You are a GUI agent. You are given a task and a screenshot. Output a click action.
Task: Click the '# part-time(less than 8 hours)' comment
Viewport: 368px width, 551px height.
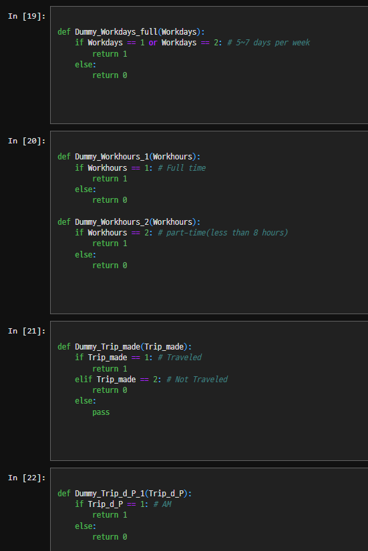click(x=222, y=233)
